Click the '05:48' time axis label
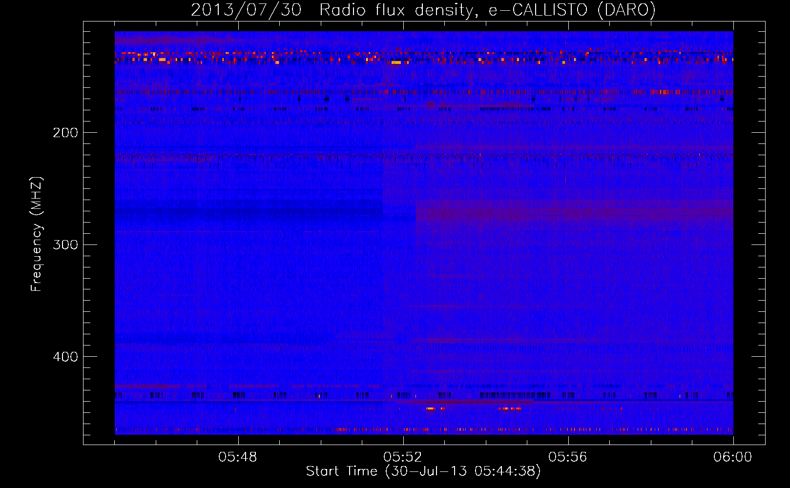 click(x=238, y=457)
